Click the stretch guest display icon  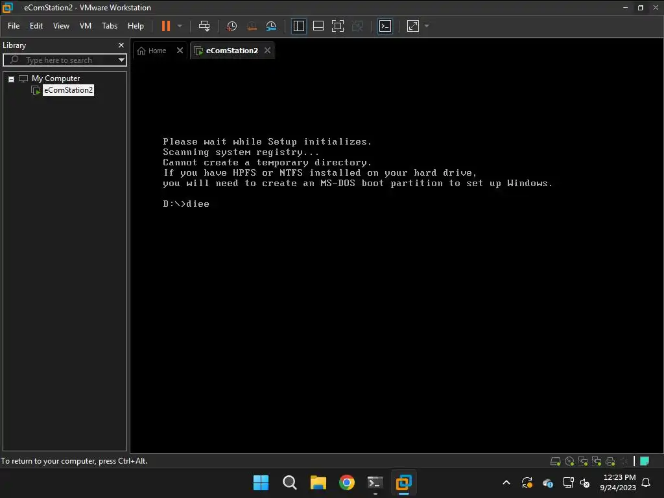click(413, 26)
